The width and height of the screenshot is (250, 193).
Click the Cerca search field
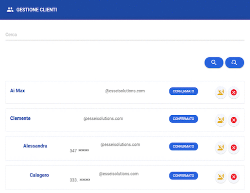125,35
